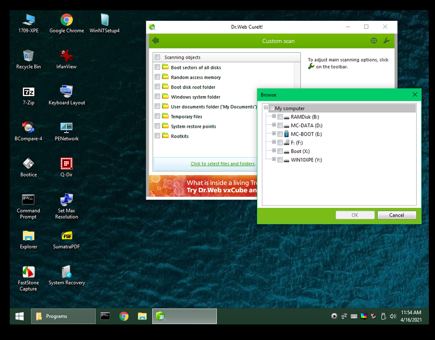Launch SumatraPDF from the desktop

coord(67,240)
